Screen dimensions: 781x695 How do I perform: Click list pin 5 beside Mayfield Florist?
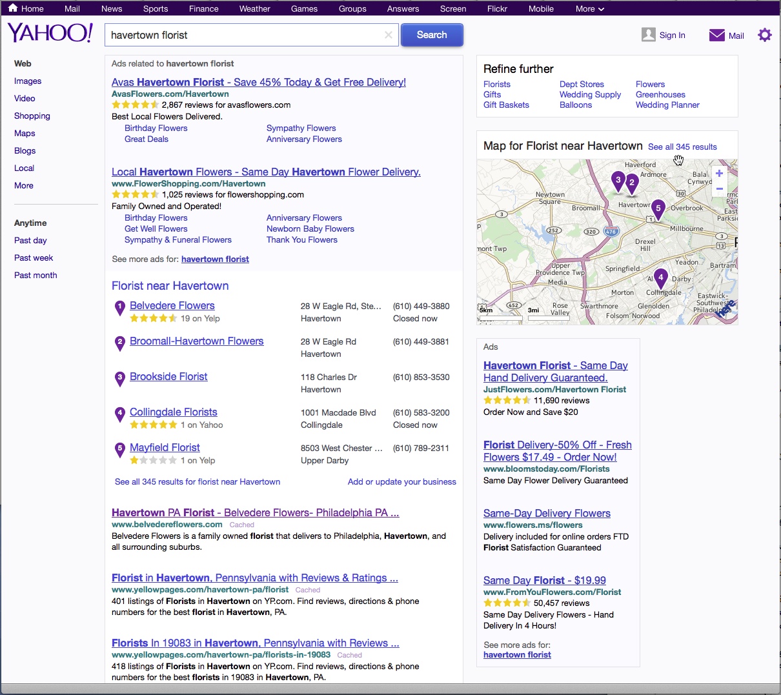coord(119,450)
